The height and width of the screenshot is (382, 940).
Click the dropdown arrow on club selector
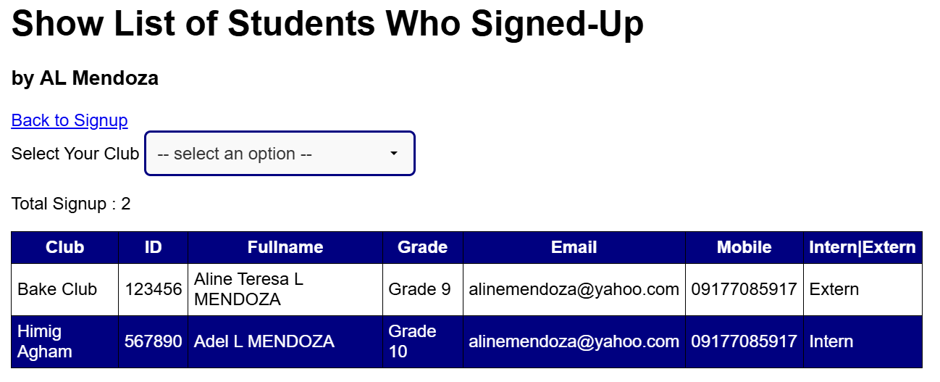click(x=394, y=154)
